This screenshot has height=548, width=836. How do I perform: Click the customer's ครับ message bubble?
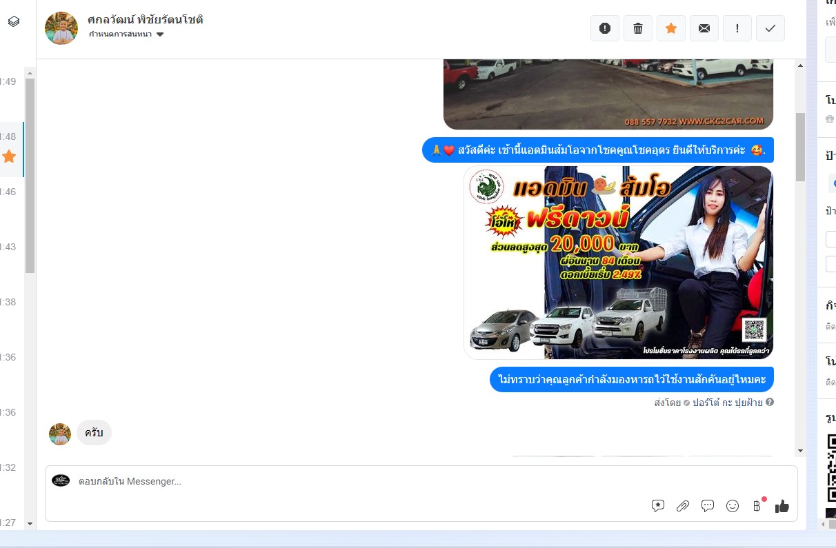tap(94, 433)
